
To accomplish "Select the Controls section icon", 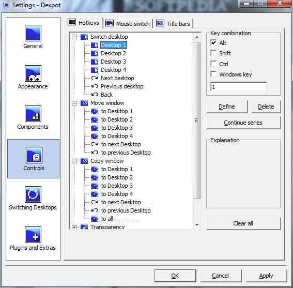I will (x=34, y=155).
